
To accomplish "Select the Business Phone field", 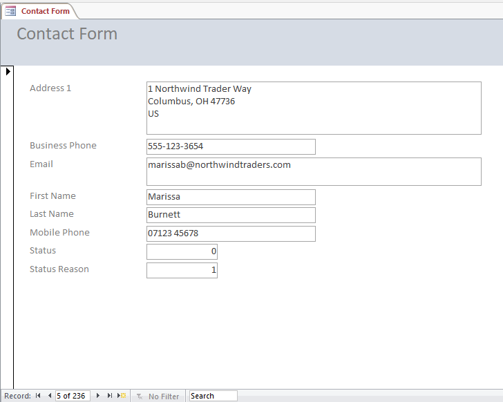I will (231, 146).
